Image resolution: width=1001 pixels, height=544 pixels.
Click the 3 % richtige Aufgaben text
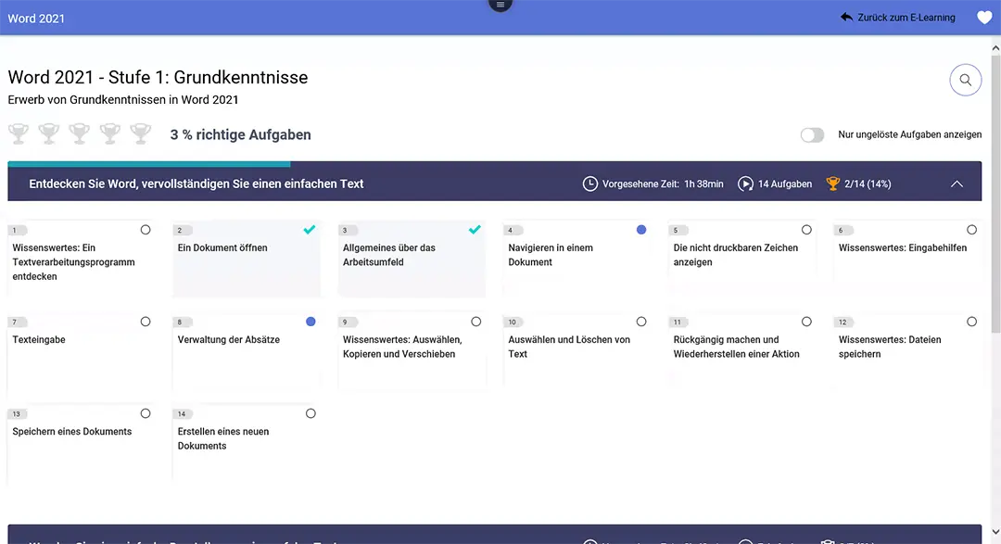coord(240,134)
